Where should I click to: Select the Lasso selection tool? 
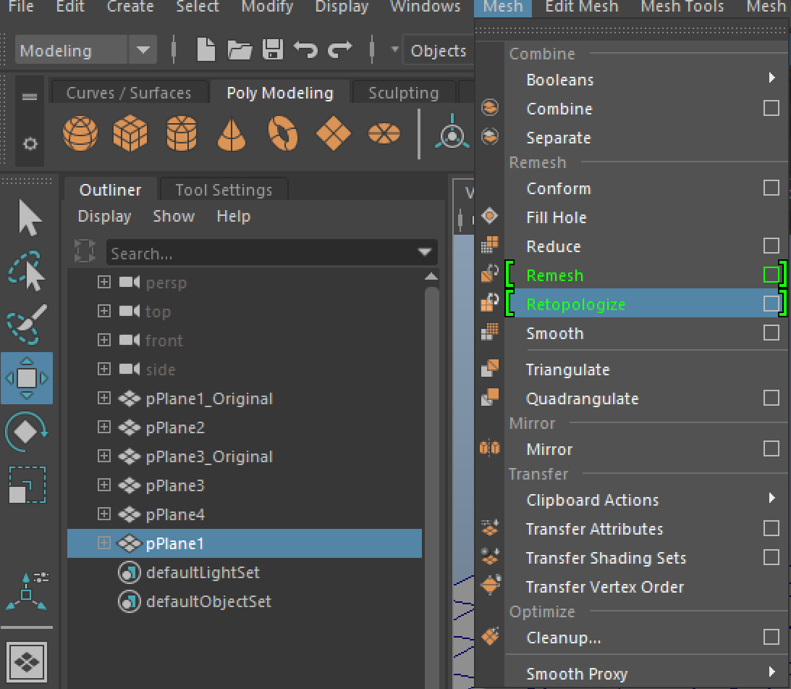pyautogui.click(x=27, y=271)
